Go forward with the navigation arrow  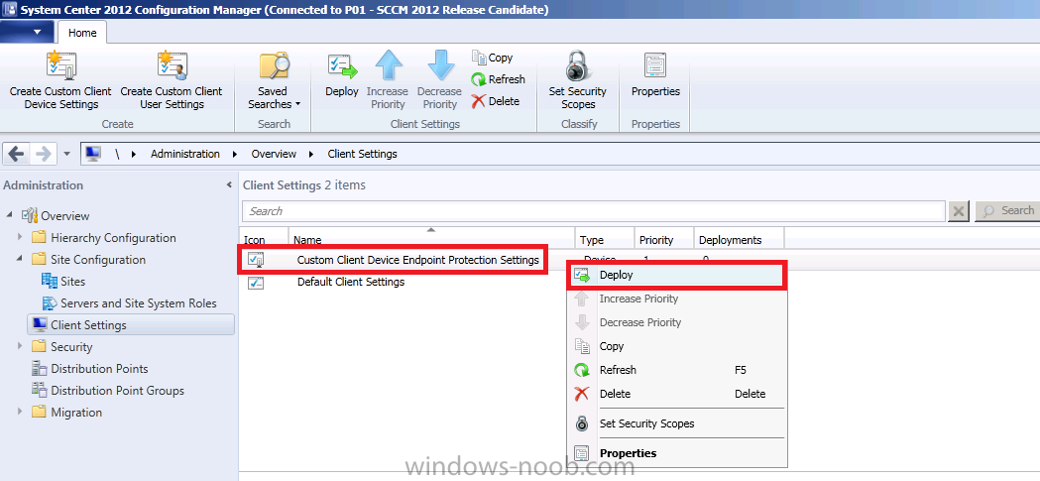coord(43,154)
